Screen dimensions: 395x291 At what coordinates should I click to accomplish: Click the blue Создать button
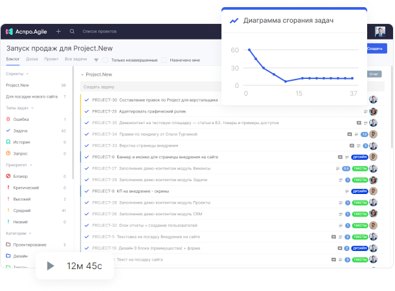pos(375,48)
